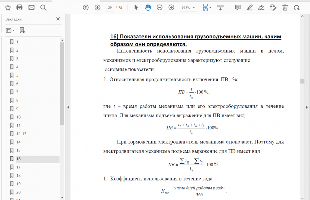Send the file by email envelope icon
The width and height of the screenshot is (310, 200).
coord(31,8)
